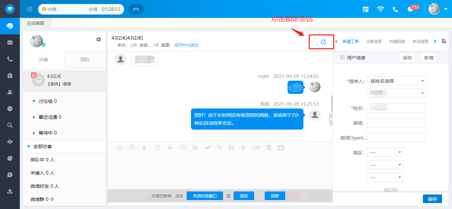Open the eye monitoring sidebar icon
Viewport: 452px width, 209px height.
pyautogui.click(x=10, y=142)
